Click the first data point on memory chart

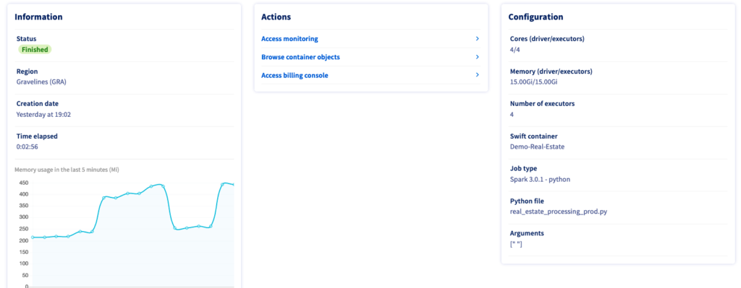point(33,237)
